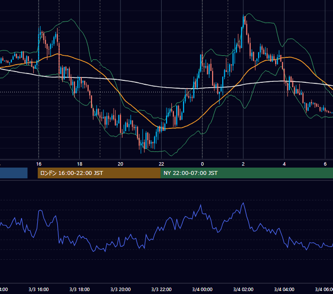Viewport: 333px width, 294px height.
Task: Click the ロンドン 16:00-22:00 JST session bar
Action: (99, 173)
